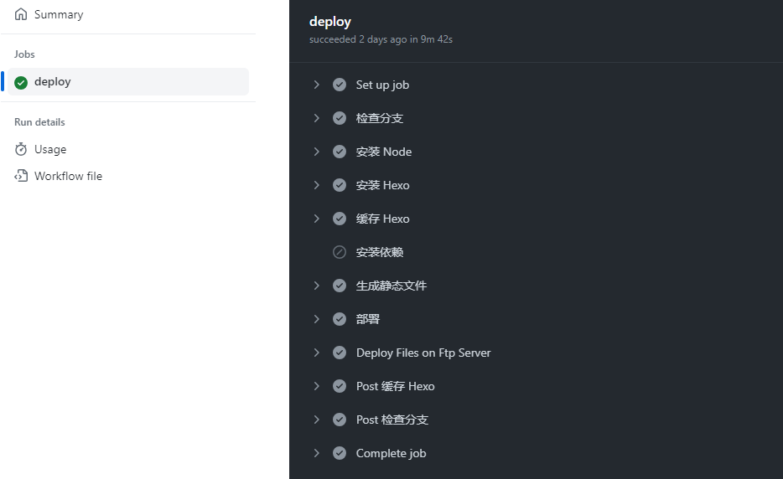Expand the 安装 Node step chevron

point(317,152)
